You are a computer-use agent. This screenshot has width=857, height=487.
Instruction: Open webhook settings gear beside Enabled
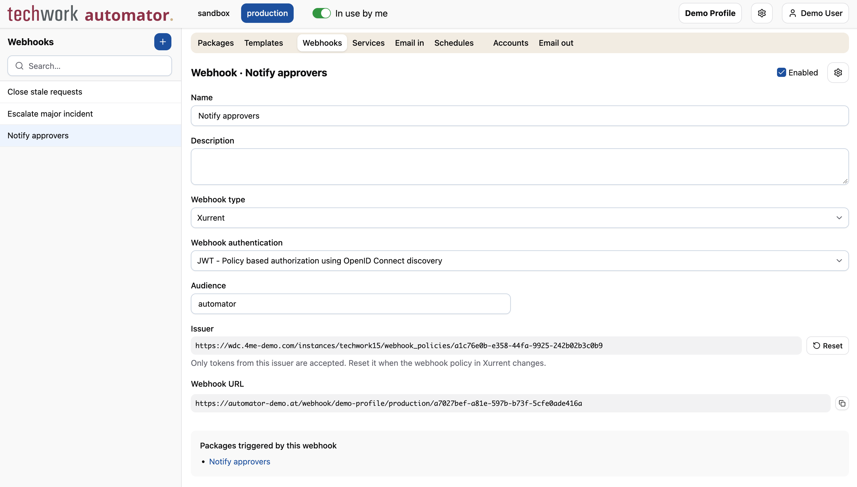(x=838, y=73)
